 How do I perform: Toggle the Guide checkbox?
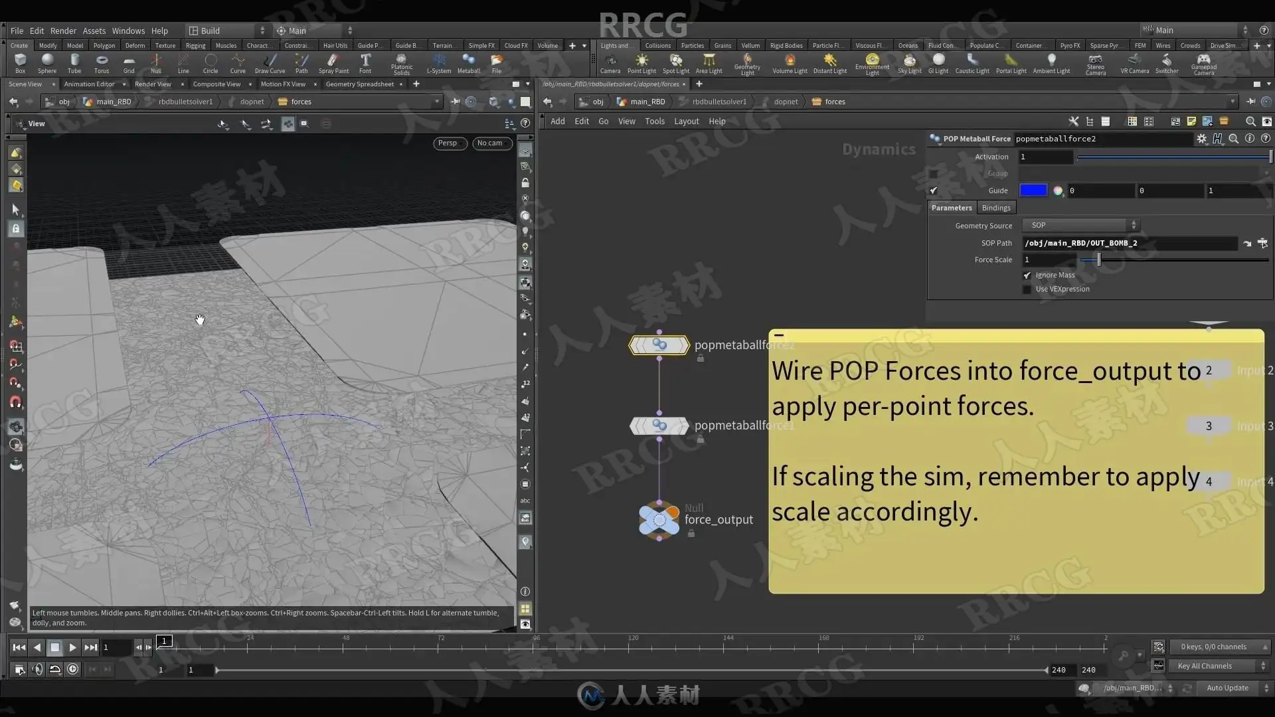point(934,191)
